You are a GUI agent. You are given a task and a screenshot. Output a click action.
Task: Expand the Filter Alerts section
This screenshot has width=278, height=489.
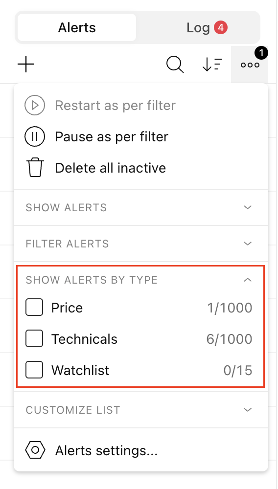(x=141, y=244)
